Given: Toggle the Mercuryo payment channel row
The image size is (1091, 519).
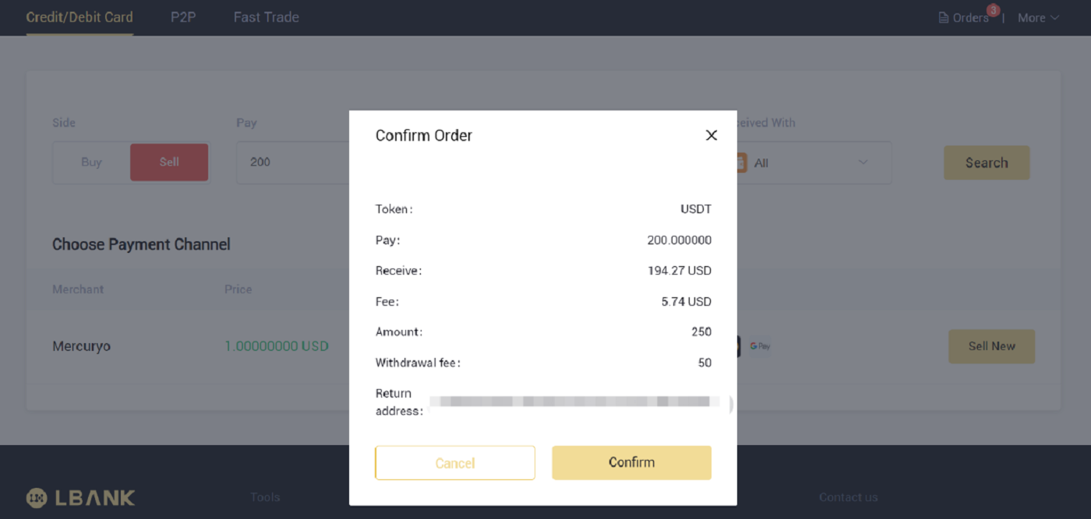Looking at the screenshot, I should point(156,346).
